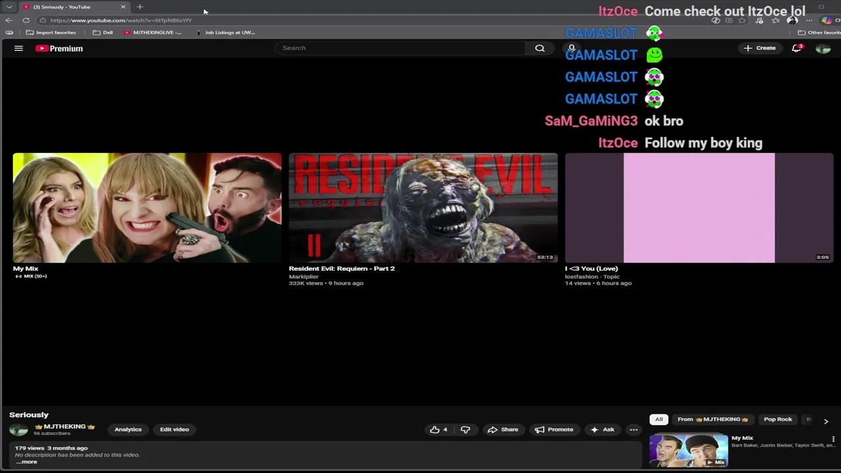
Task: Open the Dell bookmarks folder
Action: 102,32
